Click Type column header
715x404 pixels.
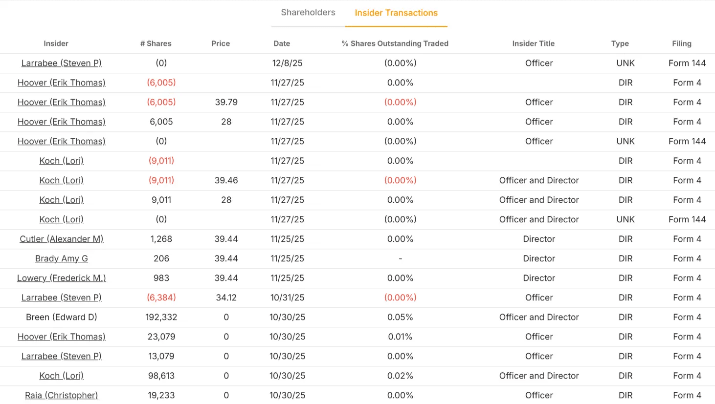pyautogui.click(x=620, y=43)
